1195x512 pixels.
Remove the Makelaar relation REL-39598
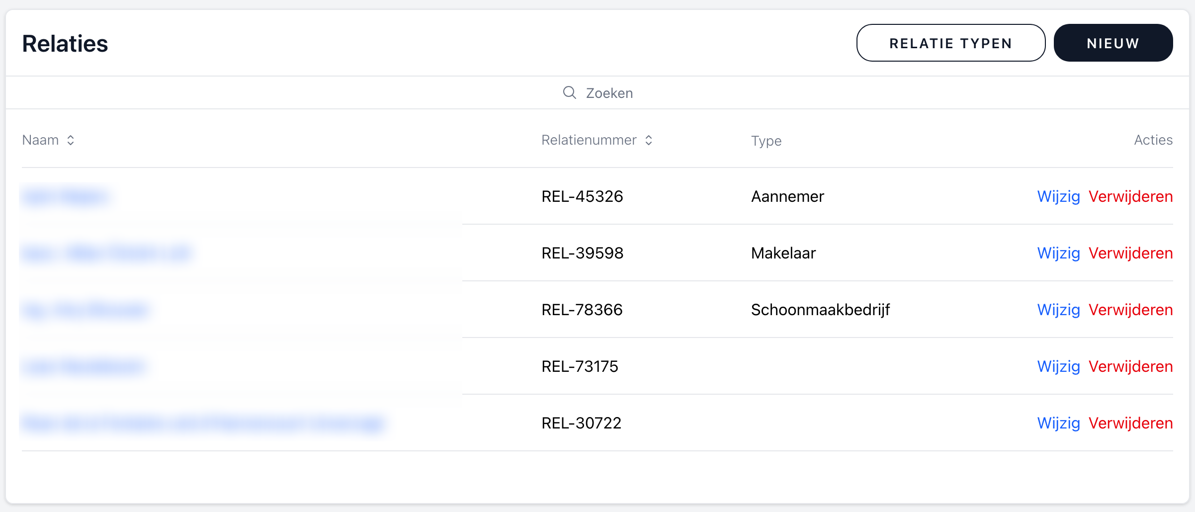pyautogui.click(x=1130, y=253)
